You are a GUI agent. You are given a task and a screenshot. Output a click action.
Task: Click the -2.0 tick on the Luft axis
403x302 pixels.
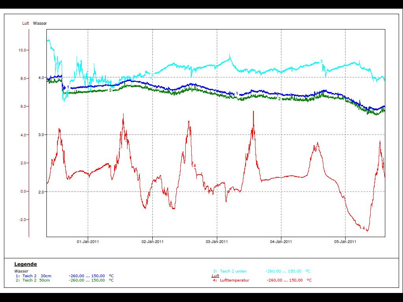tap(22, 220)
